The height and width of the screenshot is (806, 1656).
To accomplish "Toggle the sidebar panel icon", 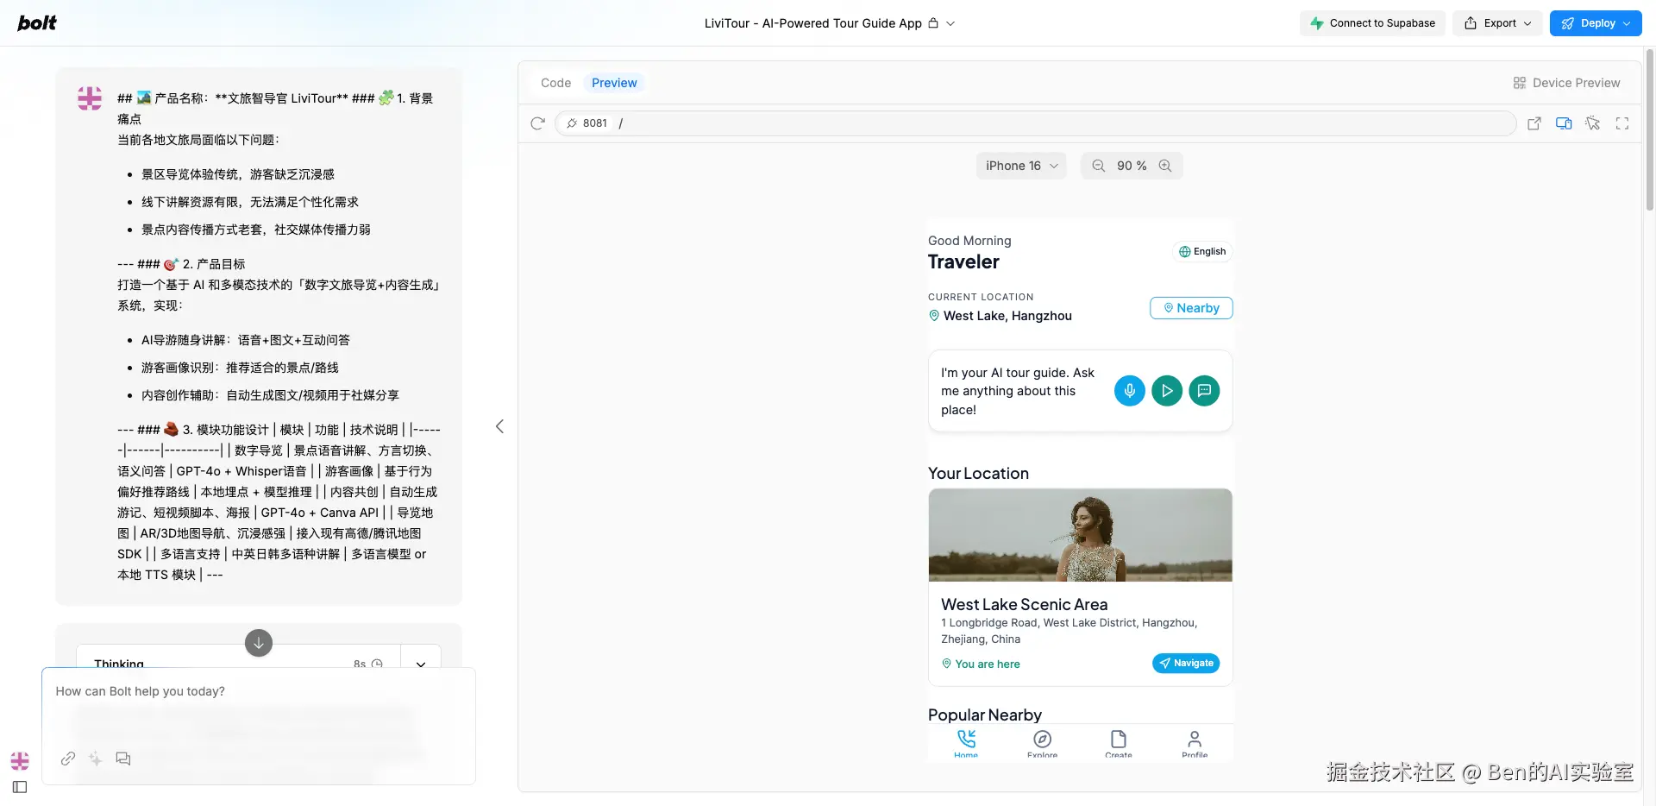I will click(x=20, y=787).
